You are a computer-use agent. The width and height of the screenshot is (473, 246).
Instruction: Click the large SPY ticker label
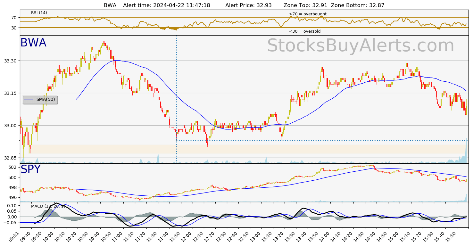click(x=30, y=169)
